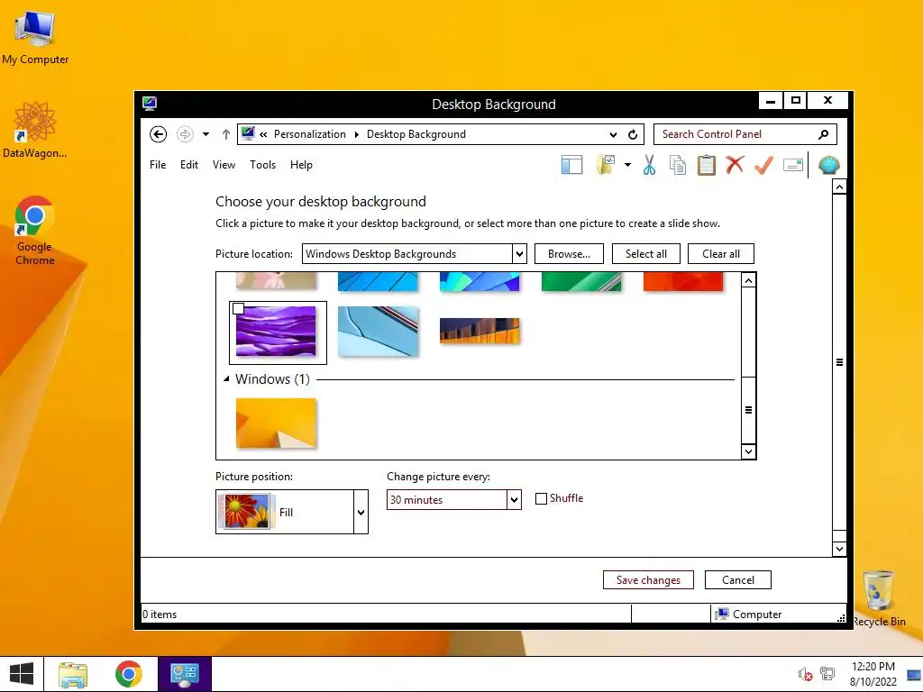Select the Google Chrome desktop shortcut

click(x=35, y=231)
